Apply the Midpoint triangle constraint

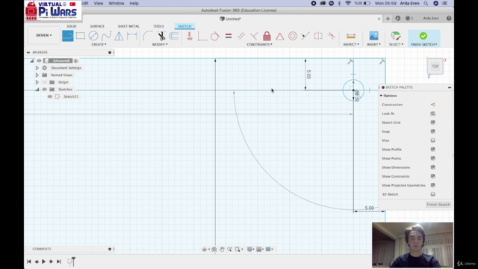tap(279, 36)
